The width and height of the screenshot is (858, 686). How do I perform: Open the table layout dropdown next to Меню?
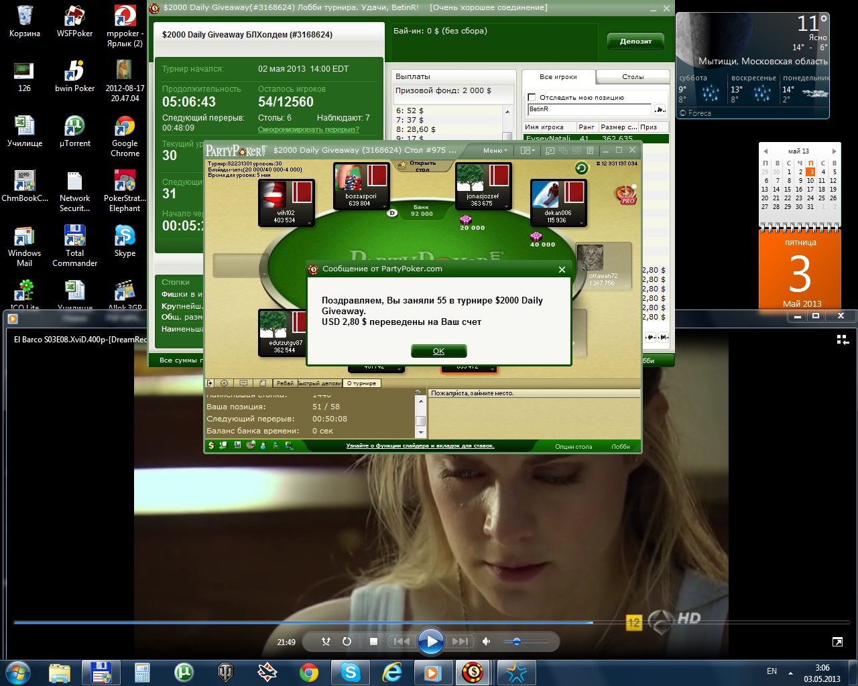click(x=527, y=151)
